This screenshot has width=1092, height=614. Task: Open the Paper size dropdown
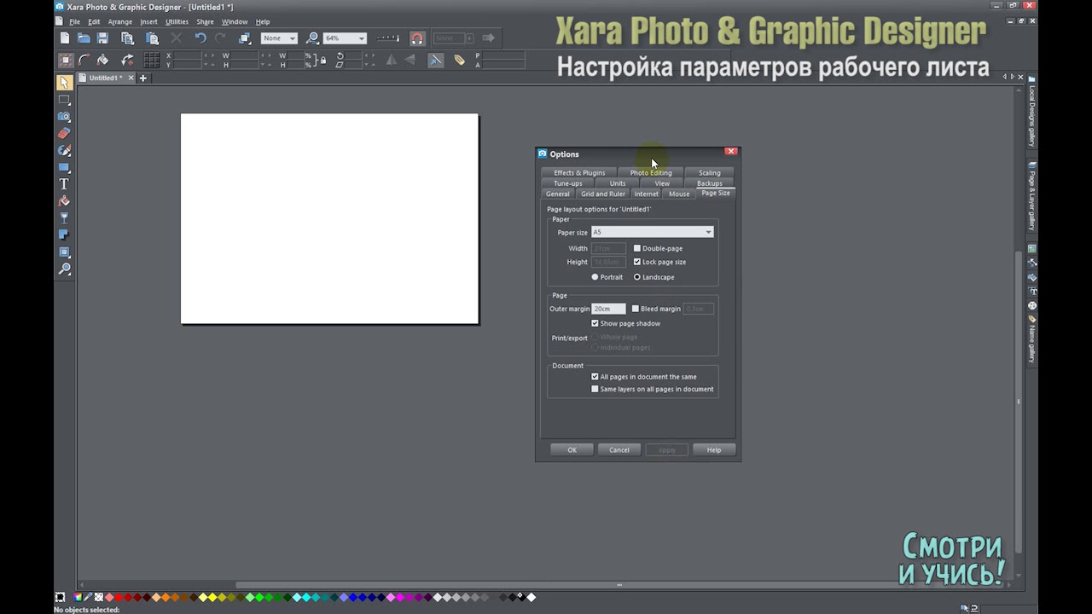pos(653,232)
